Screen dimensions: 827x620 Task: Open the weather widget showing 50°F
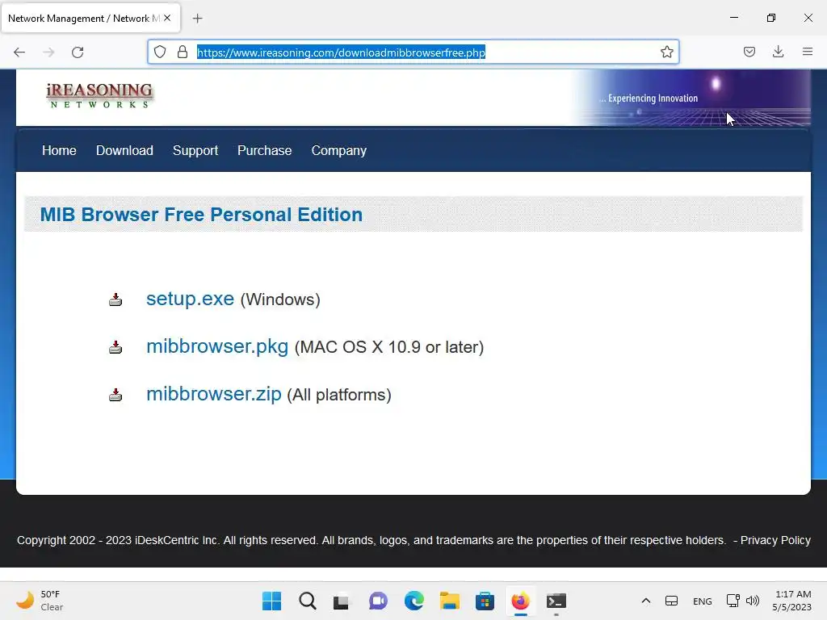(40, 601)
